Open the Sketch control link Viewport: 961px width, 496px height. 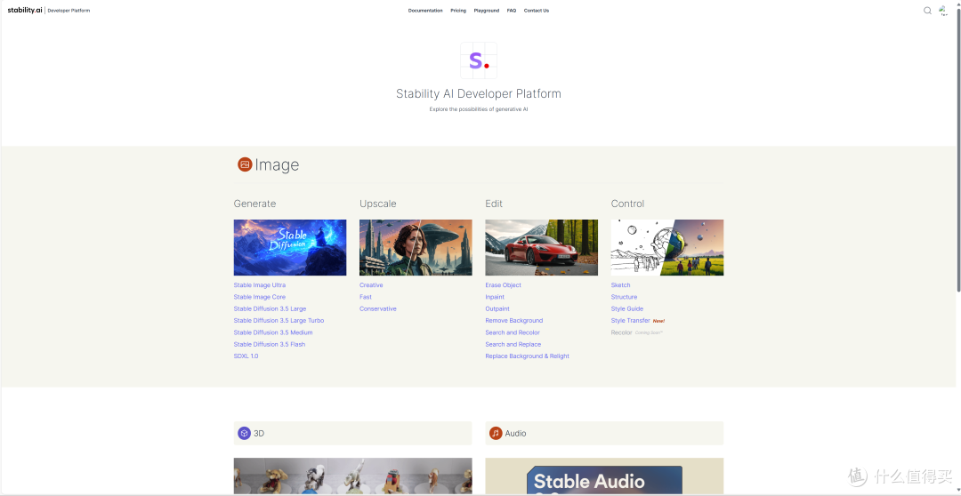(620, 285)
